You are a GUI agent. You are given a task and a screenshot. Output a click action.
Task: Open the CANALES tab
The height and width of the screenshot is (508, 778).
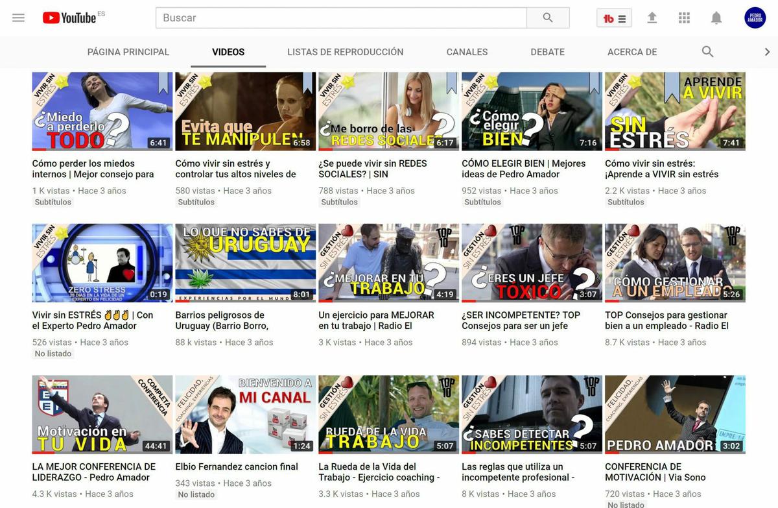[x=467, y=51]
